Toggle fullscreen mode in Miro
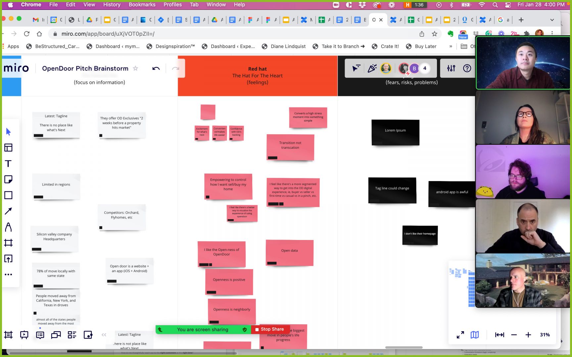Screen dimensions: 572x357 click(x=460, y=335)
